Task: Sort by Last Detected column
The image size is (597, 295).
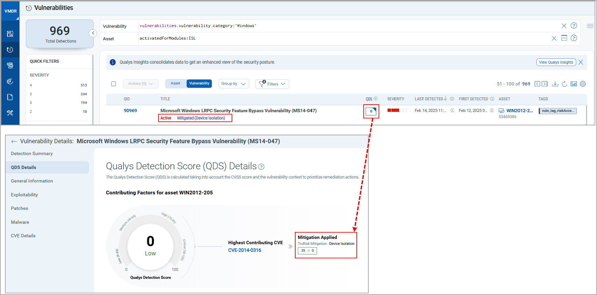Action: tap(431, 99)
